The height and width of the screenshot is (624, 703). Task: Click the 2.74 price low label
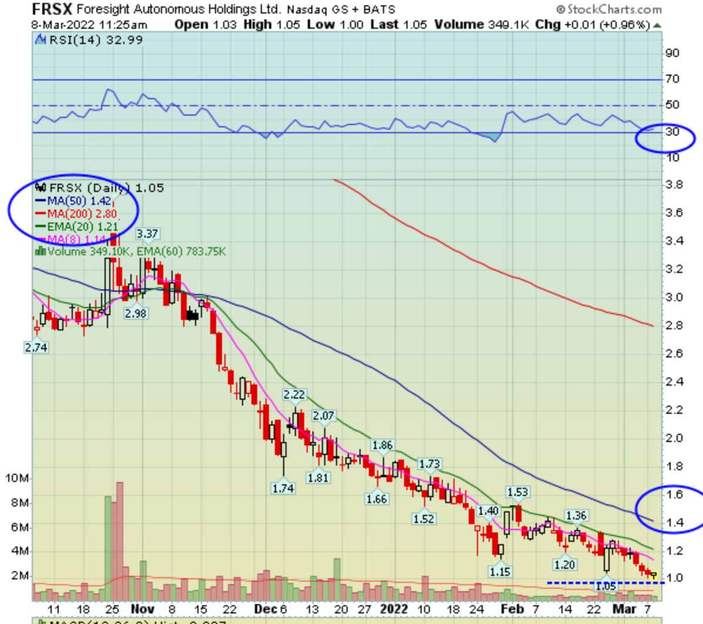[x=36, y=348]
